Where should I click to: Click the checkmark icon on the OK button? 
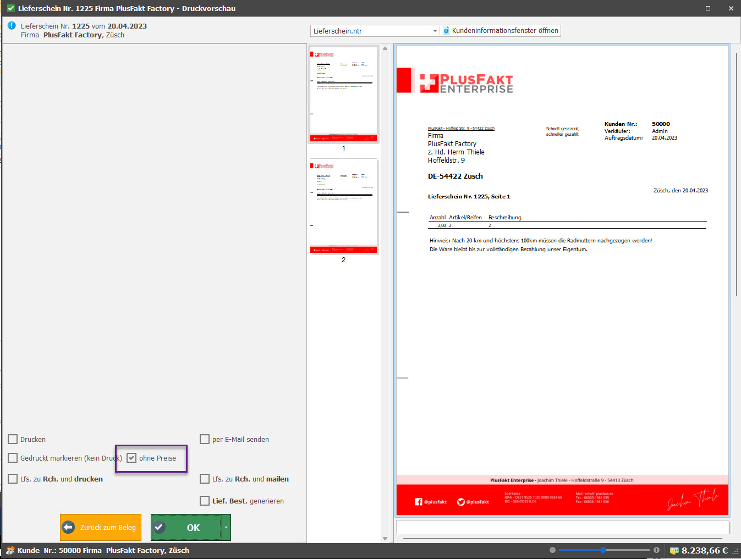(160, 527)
